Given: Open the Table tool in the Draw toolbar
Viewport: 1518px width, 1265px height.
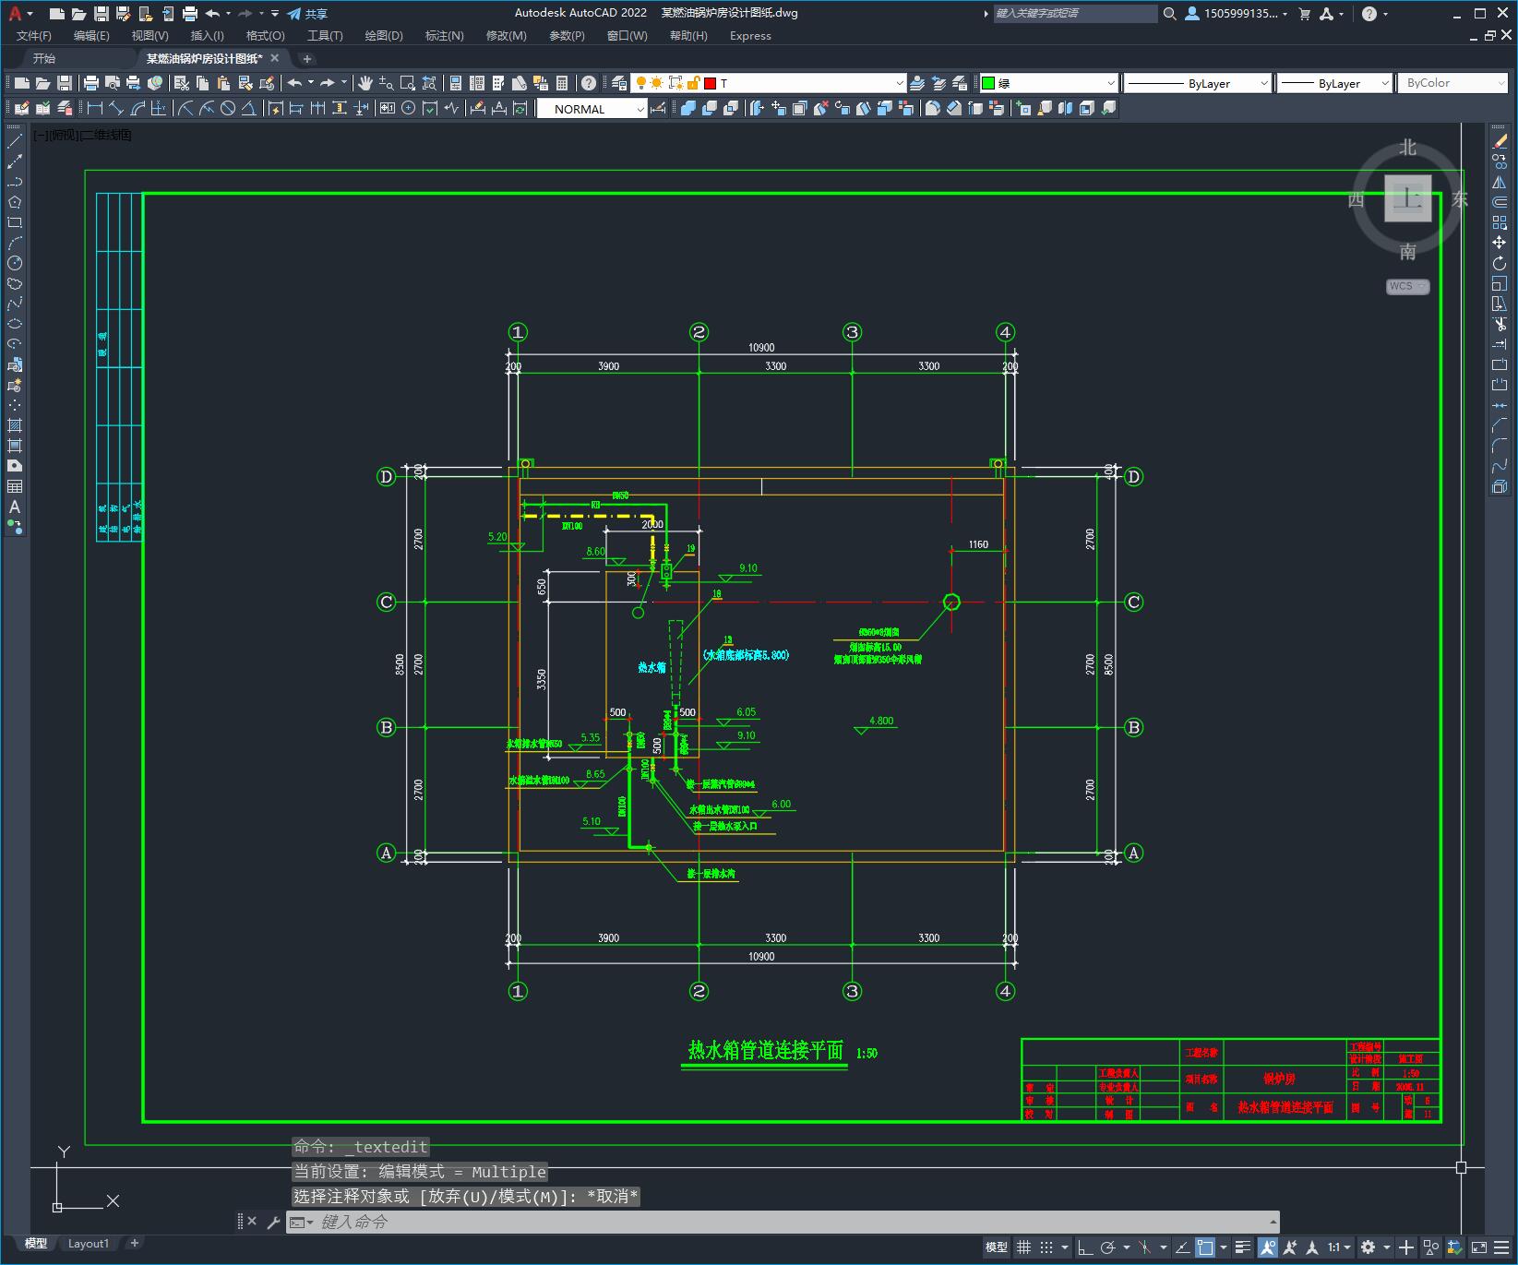Looking at the screenshot, I should point(15,486).
